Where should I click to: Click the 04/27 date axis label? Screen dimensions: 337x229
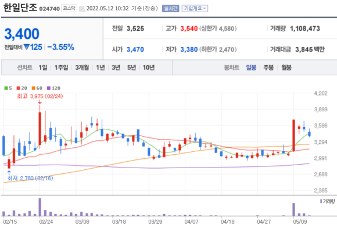pos(264,221)
